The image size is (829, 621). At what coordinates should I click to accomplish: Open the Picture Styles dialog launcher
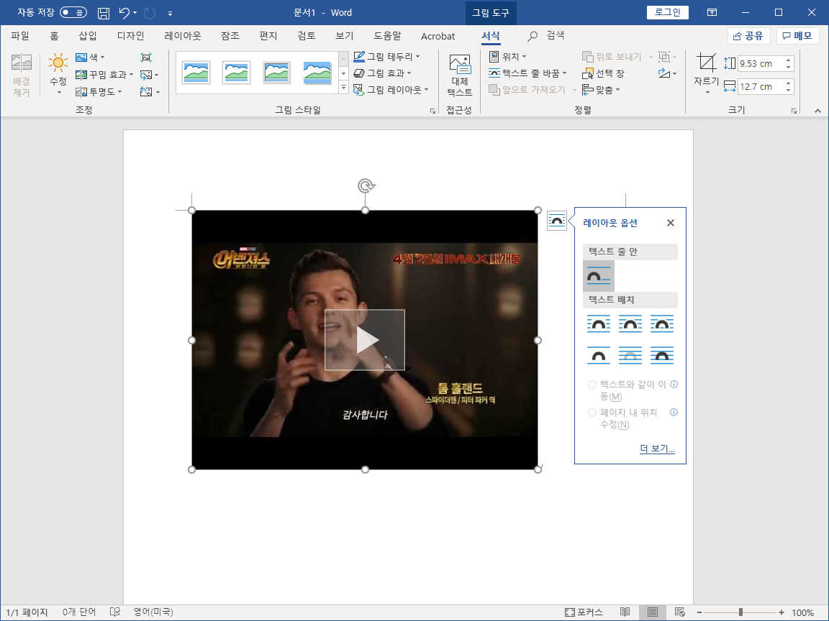coord(432,111)
